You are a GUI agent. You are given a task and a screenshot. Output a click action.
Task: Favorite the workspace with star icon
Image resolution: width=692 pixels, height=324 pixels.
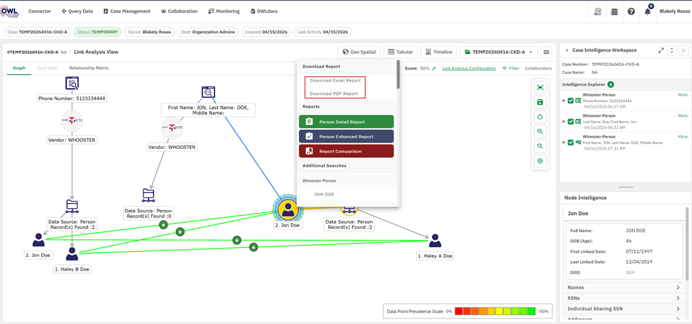684,50
